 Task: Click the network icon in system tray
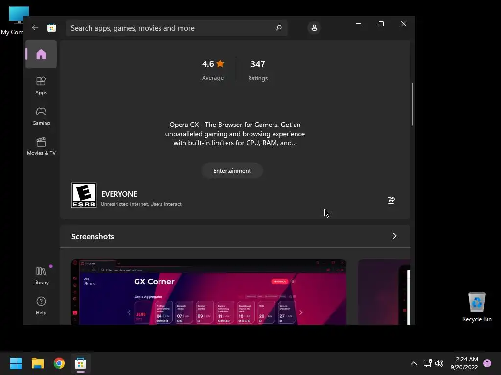point(427,363)
